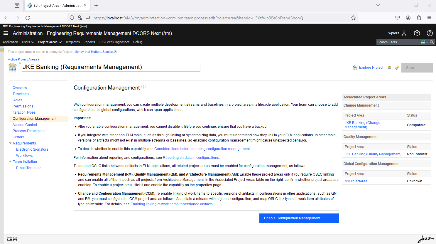Open the Application menu

(x=11, y=42)
